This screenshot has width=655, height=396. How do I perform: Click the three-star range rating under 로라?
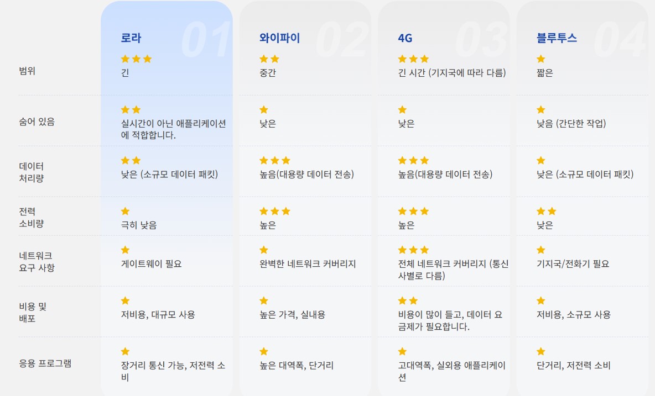tap(136, 59)
